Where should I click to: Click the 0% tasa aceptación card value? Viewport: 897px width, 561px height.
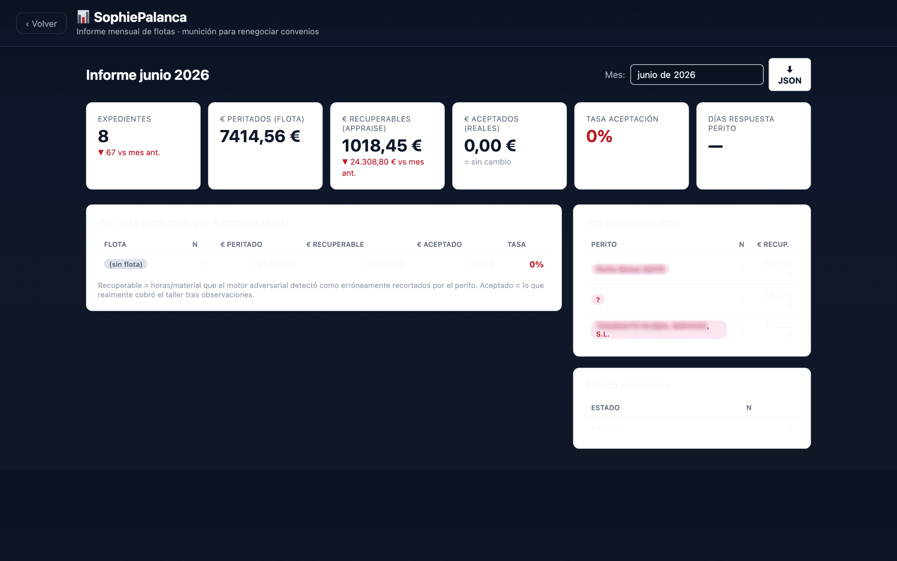click(x=599, y=136)
